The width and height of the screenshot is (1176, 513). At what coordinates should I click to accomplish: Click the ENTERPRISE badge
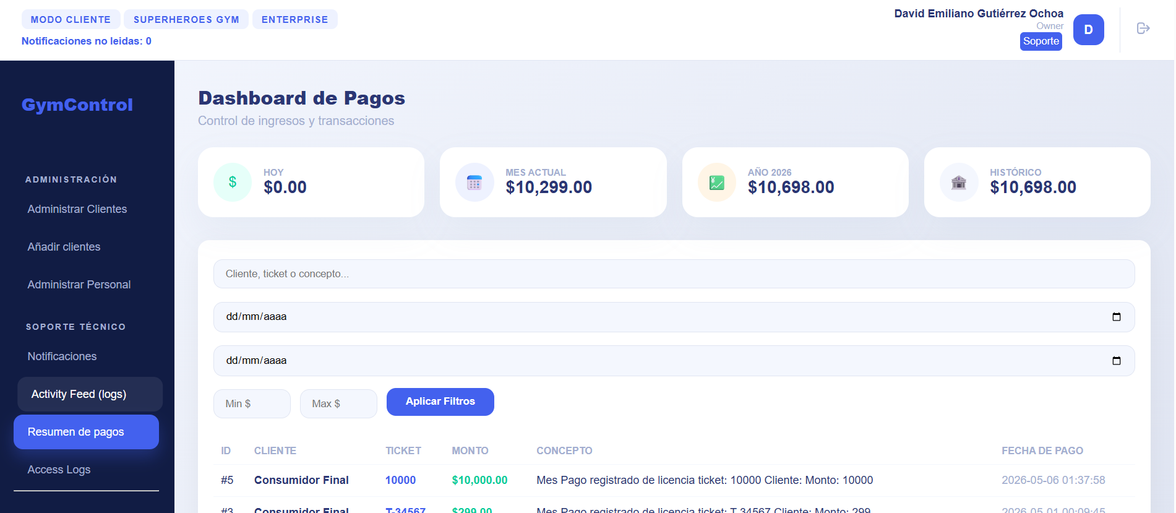(x=294, y=19)
